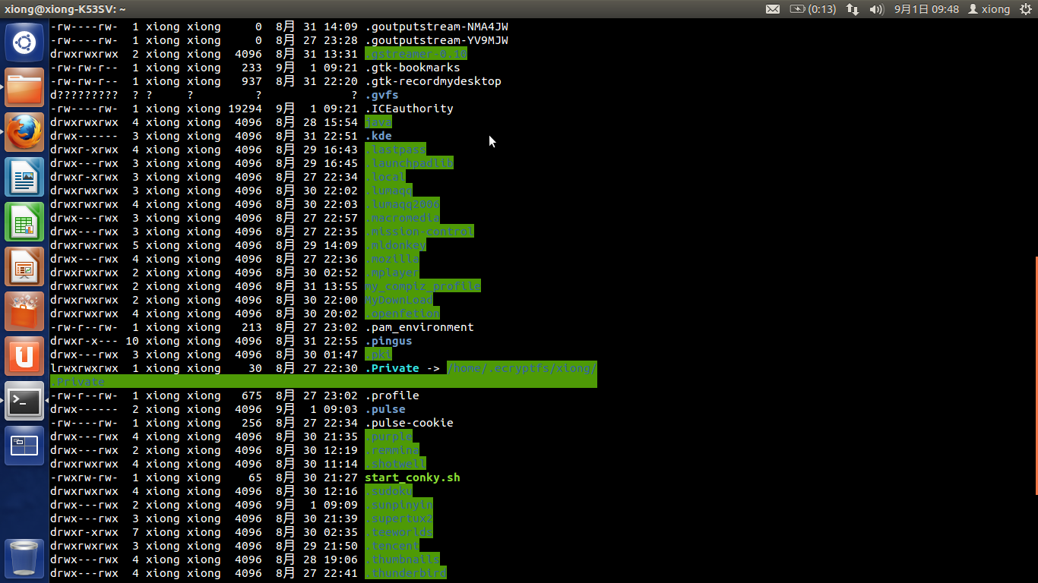Click the .gtk-bookmarks file name
The height and width of the screenshot is (583, 1038).
[413, 68]
